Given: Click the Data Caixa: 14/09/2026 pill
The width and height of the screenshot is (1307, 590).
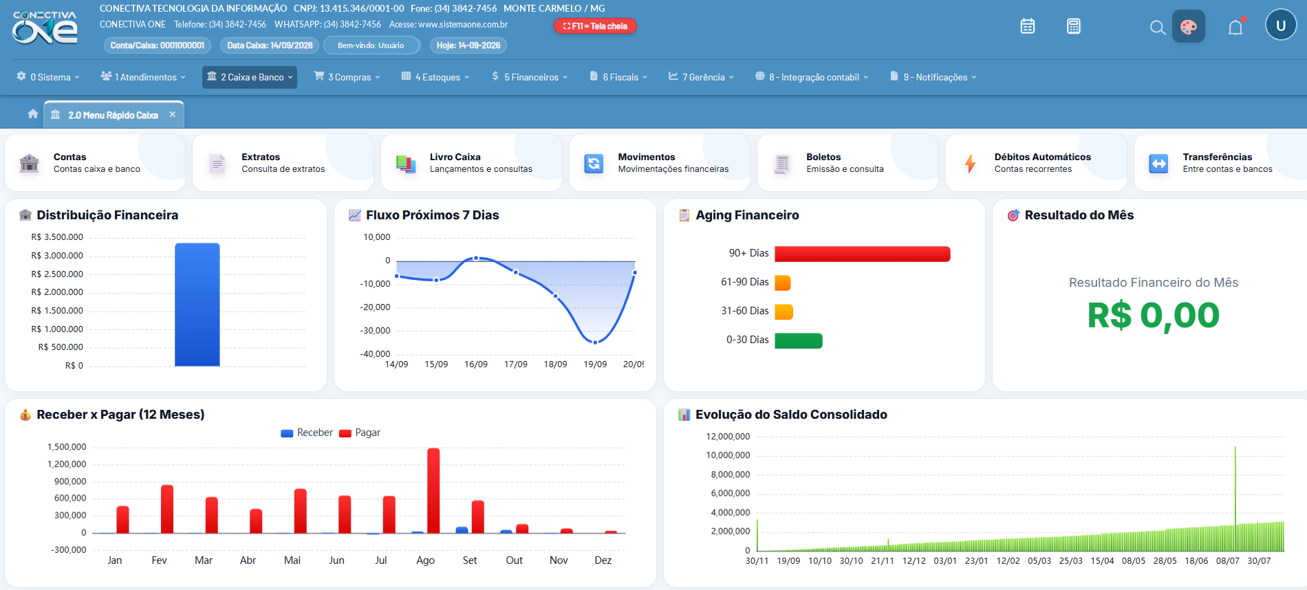Looking at the screenshot, I should (x=270, y=45).
